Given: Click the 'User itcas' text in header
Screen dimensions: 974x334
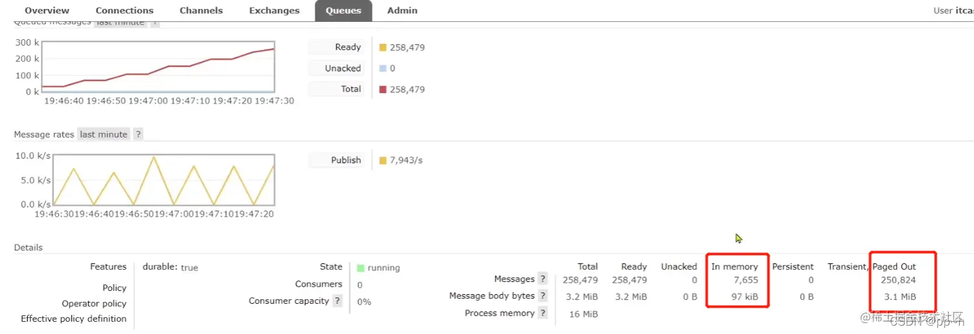Looking at the screenshot, I should [x=953, y=10].
